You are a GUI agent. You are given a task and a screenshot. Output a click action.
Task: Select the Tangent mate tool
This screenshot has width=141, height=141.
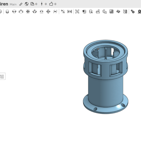(x=63, y=12)
